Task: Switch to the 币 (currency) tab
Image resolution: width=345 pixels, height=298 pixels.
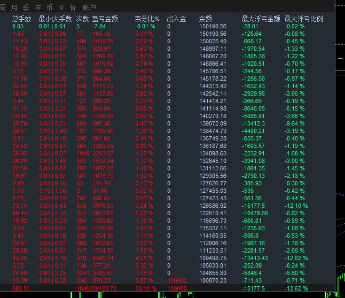Action: [49, 7]
